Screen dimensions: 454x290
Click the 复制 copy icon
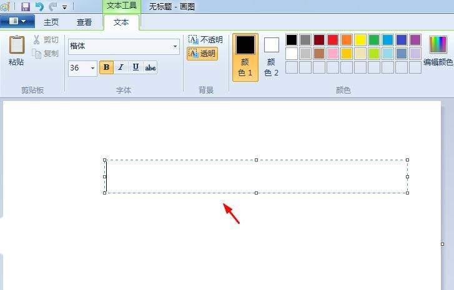point(36,54)
